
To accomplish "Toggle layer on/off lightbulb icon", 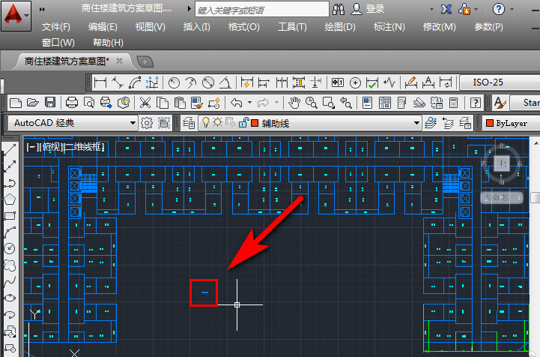I will [206, 122].
